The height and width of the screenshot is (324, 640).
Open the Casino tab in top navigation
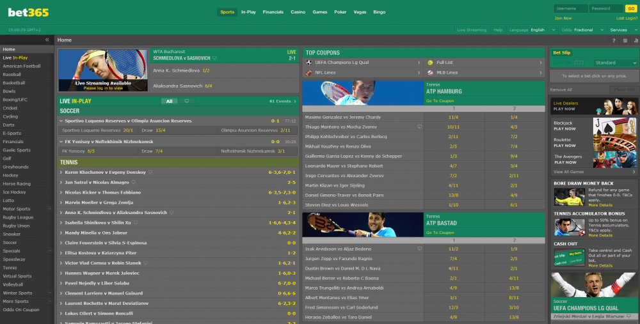[x=298, y=12]
